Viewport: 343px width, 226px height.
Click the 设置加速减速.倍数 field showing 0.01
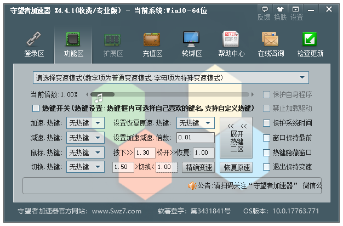[196, 138]
